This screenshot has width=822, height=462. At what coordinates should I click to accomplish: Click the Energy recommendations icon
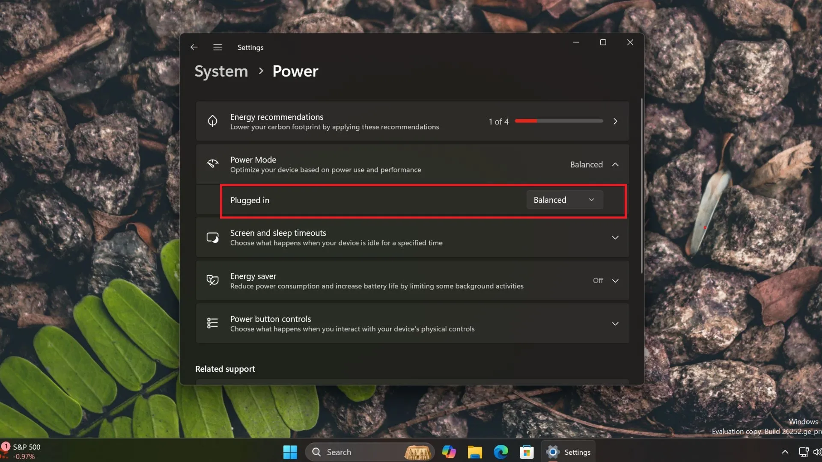tap(212, 121)
